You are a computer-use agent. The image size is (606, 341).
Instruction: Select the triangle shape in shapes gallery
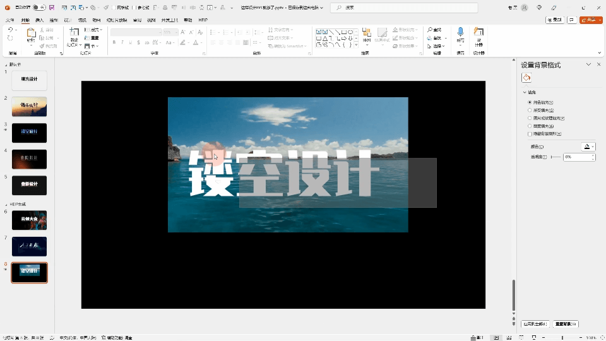[325, 39]
